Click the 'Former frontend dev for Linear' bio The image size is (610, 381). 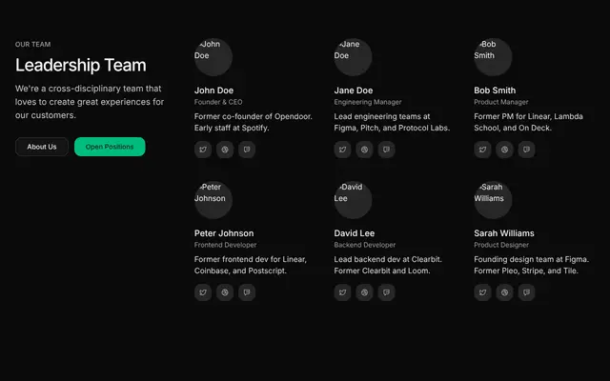pyautogui.click(x=251, y=265)
